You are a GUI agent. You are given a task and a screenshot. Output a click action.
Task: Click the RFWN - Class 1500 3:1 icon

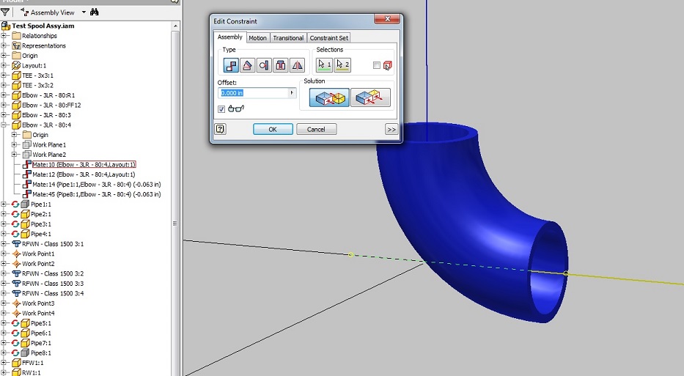16,244
